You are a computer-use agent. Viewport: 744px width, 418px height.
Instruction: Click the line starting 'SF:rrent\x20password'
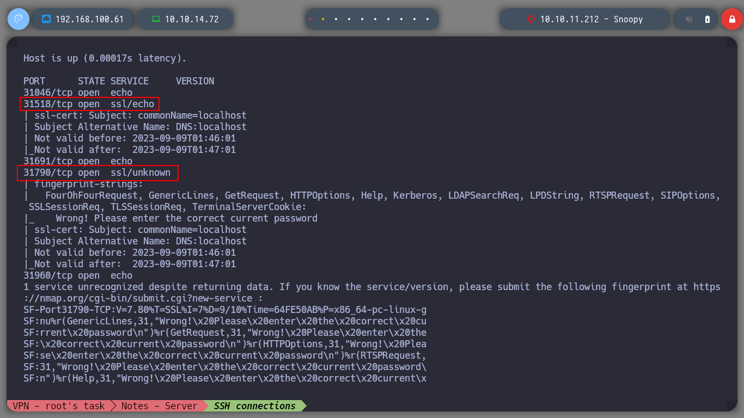click(x=225, y=333)
